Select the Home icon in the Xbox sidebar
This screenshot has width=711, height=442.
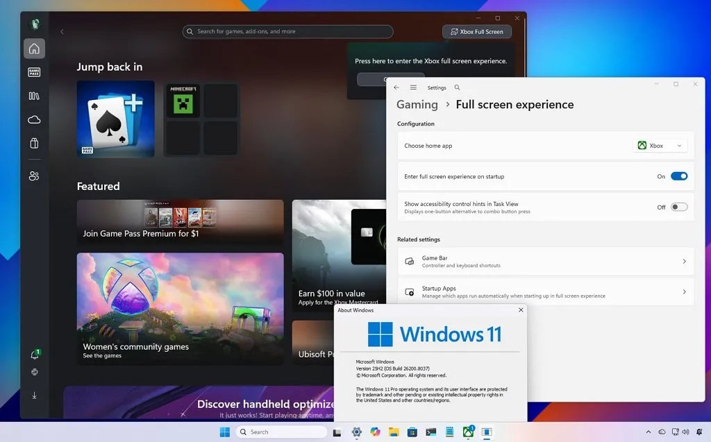[33, 48]
